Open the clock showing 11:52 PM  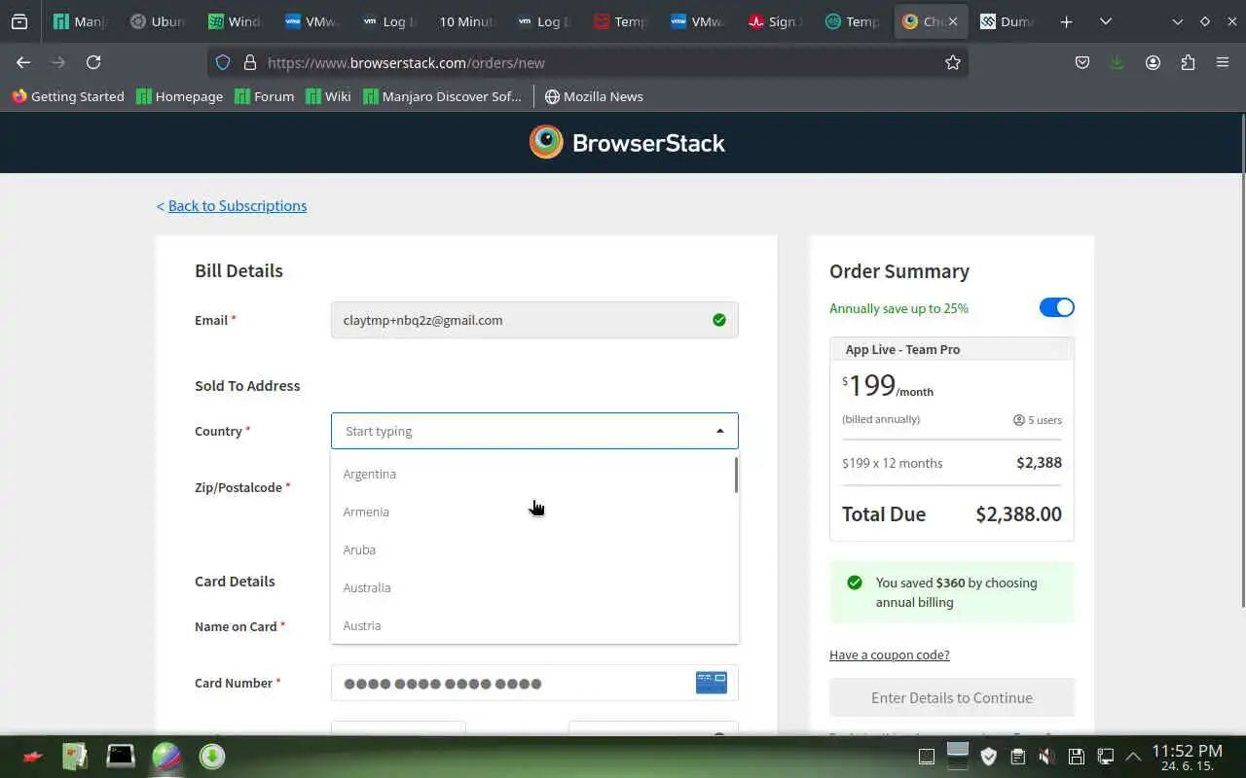(1187, 757)
